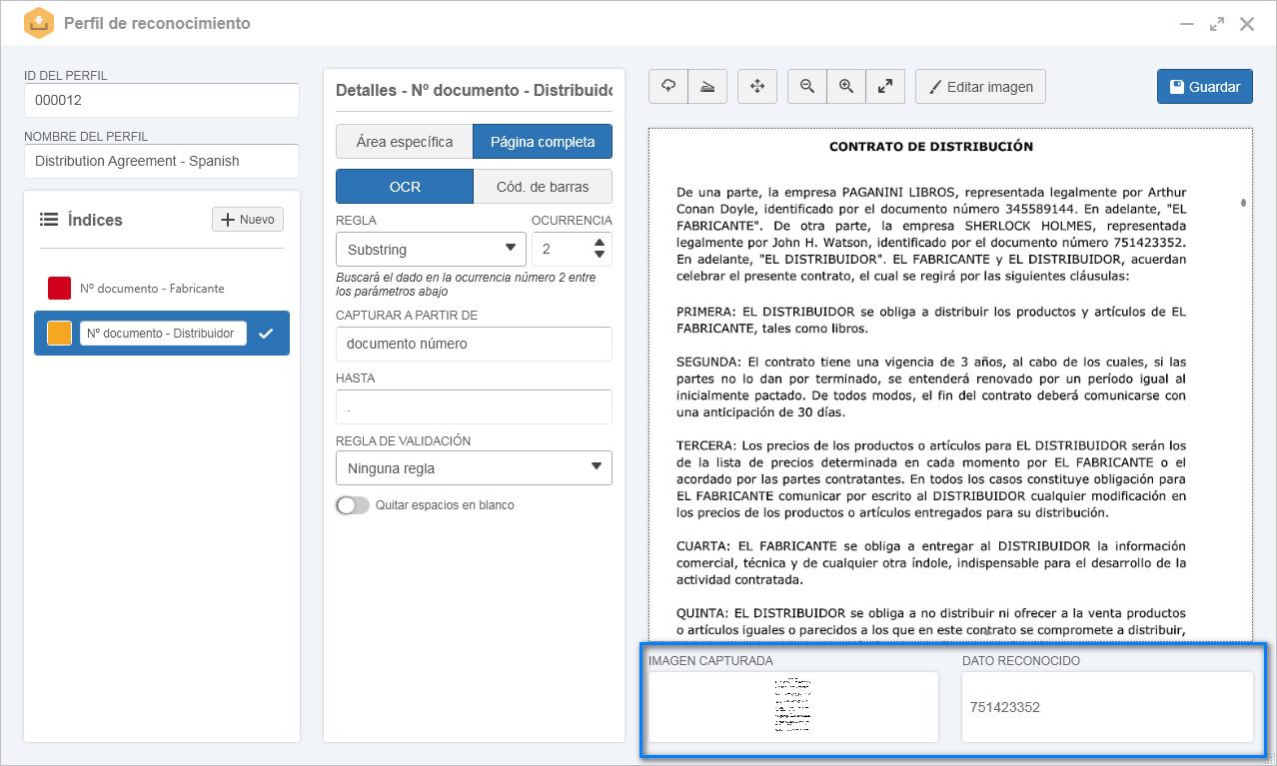Close the Perfil de reconocimiento dialog
Image resolution: width=1277 pixels, height=766 pixels.
tap(1247, 24)
